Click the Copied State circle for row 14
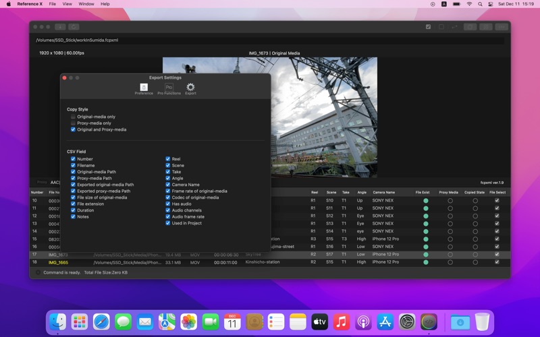The image size is (540, 337). point(475,231)
